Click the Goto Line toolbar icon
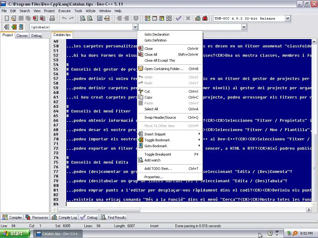Screen dimensions: 318x238 point(107,18)
